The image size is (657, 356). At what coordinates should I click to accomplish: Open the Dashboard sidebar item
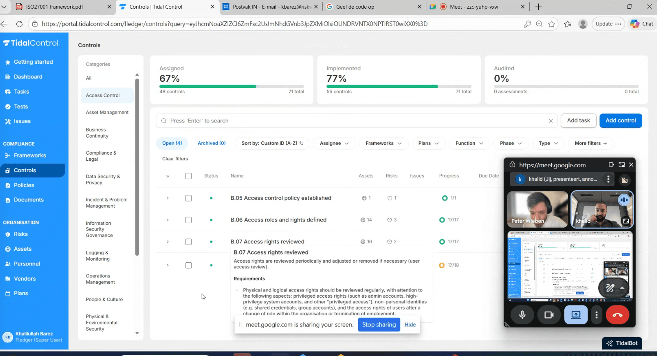(28, 77)
